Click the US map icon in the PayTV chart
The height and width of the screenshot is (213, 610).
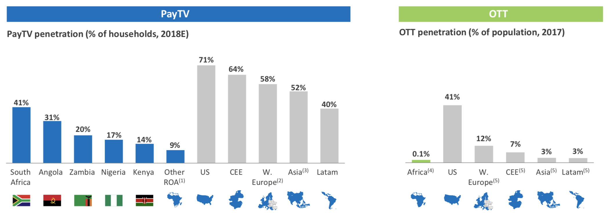click(205, 199)
